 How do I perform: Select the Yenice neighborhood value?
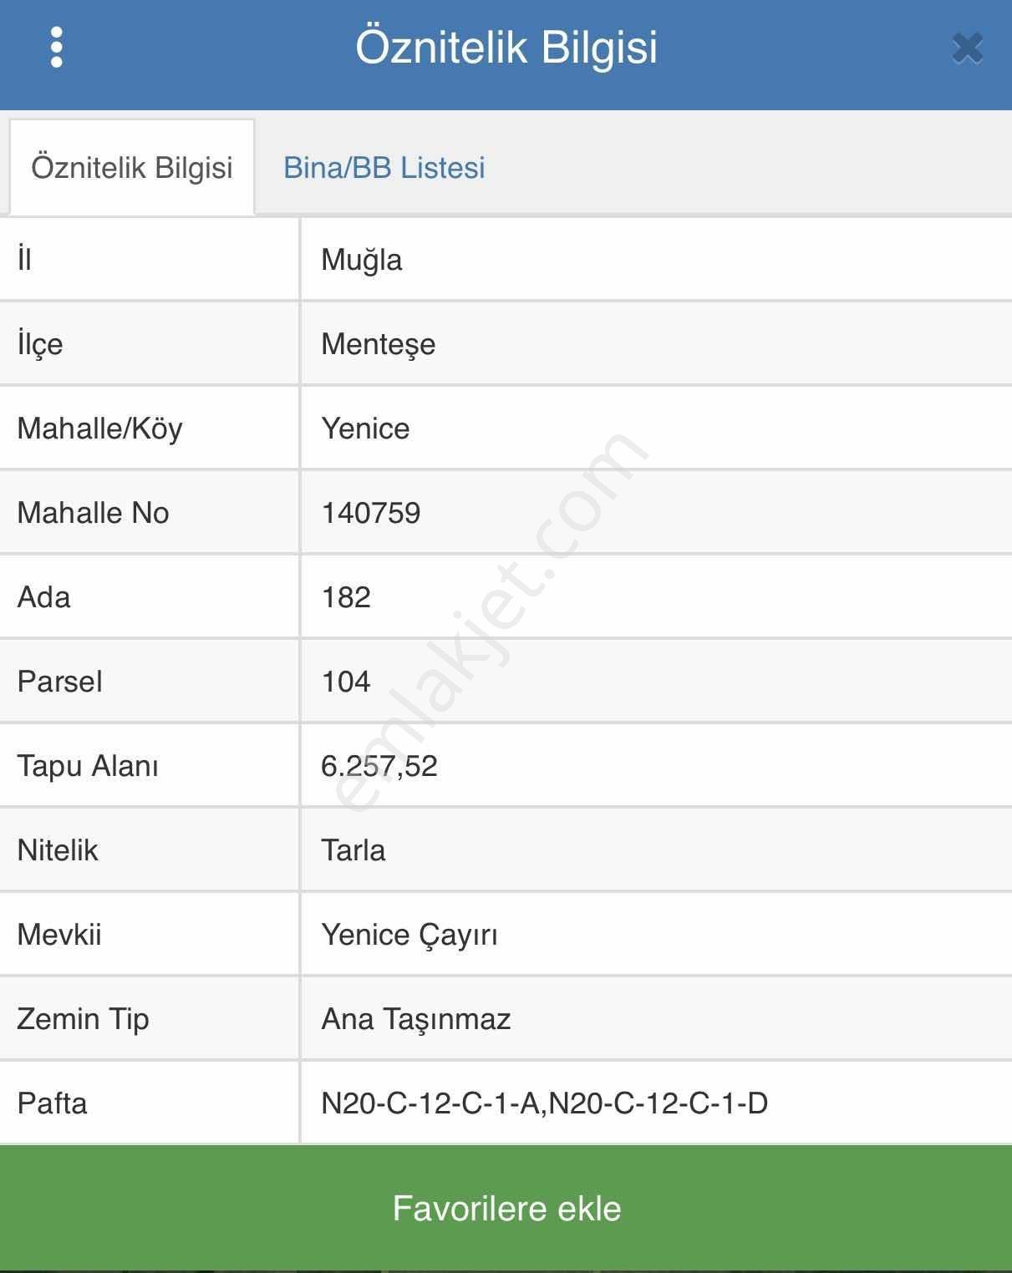(x=366, y=429)
